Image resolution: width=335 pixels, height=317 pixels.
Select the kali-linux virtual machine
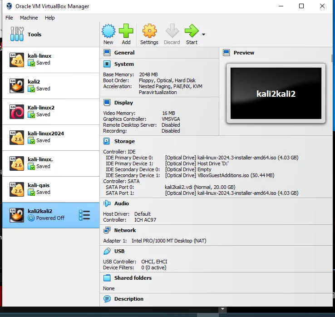pyautogui.click(x=51, y=60)
